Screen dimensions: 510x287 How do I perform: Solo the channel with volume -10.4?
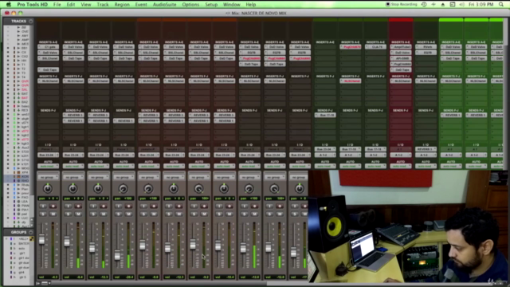pyautogui.click(x=219, y=214)
